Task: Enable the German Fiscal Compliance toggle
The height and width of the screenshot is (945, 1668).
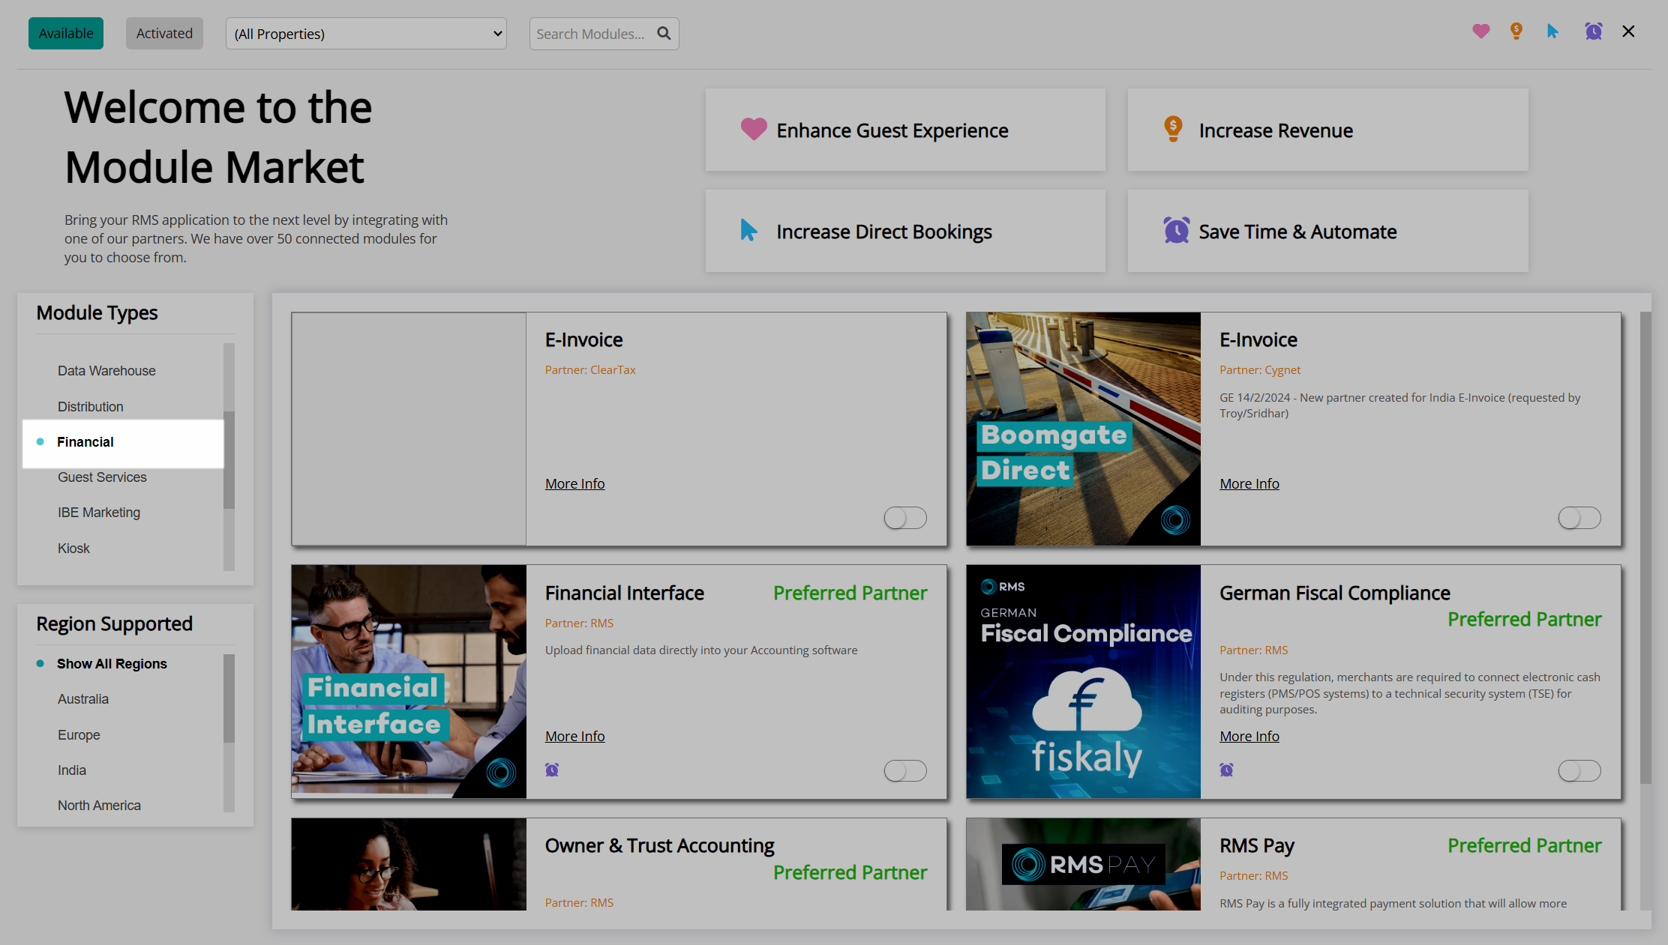Action: (1579, 770)
